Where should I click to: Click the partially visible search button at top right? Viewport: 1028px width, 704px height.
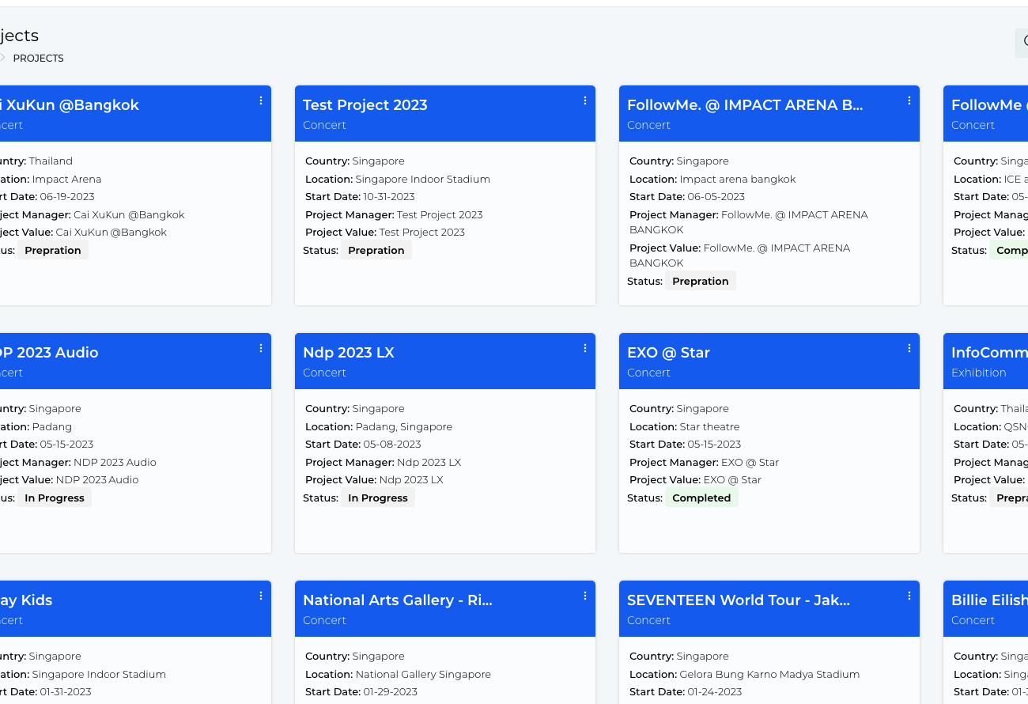1022,43
